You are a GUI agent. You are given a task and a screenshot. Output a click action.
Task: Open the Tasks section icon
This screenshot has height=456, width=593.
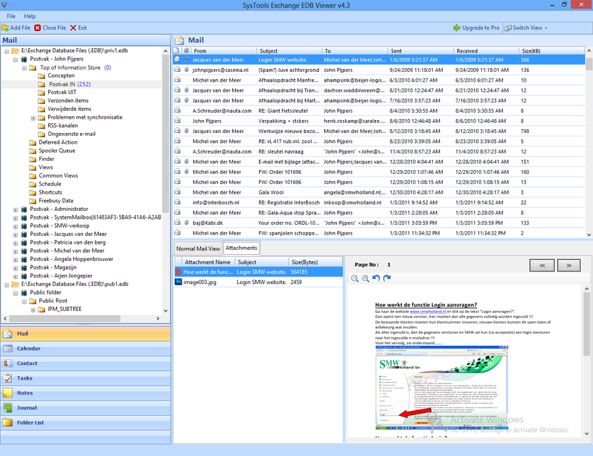(x=7, y=378)
